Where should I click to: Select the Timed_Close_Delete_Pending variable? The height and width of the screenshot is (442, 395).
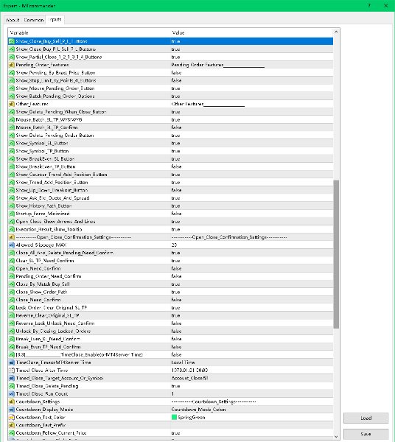(47, 386)
